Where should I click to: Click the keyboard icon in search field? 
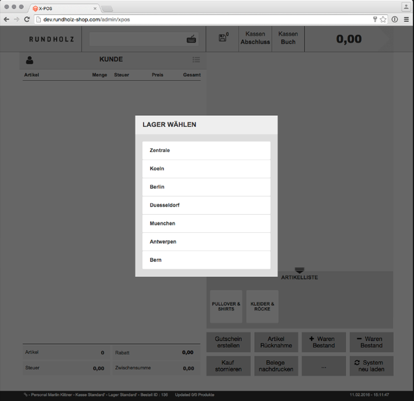191,39
